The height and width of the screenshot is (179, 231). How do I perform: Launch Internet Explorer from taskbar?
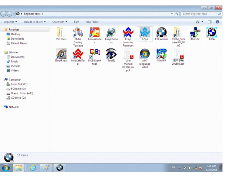pyautogui.click(x=33, y=168)
